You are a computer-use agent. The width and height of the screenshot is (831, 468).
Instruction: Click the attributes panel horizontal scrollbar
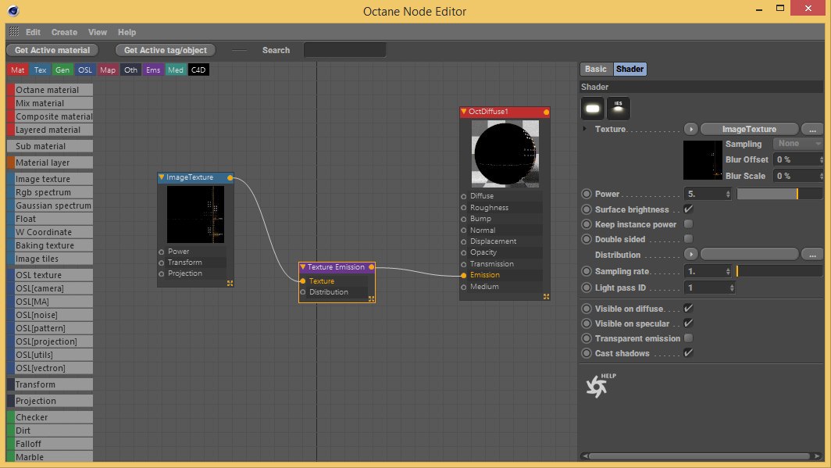point(701,455)
